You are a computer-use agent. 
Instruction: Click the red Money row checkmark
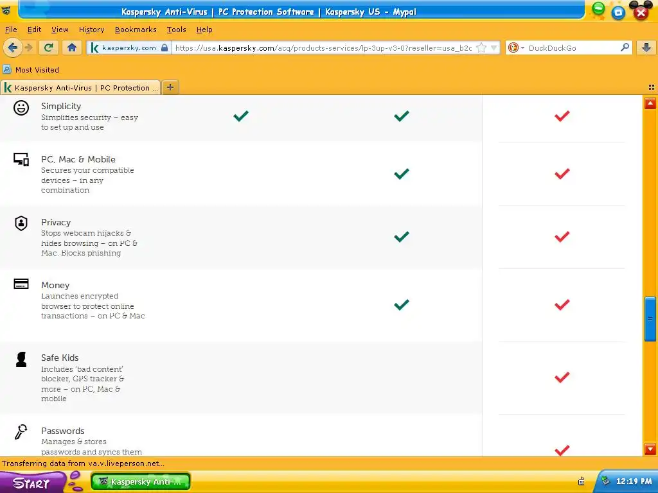(x=562, y=304)
